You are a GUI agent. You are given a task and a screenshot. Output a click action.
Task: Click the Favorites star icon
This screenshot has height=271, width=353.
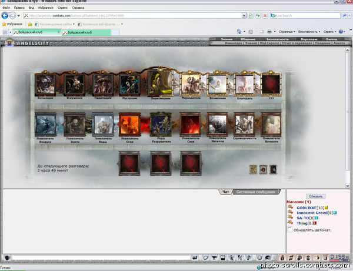[4, 24]
